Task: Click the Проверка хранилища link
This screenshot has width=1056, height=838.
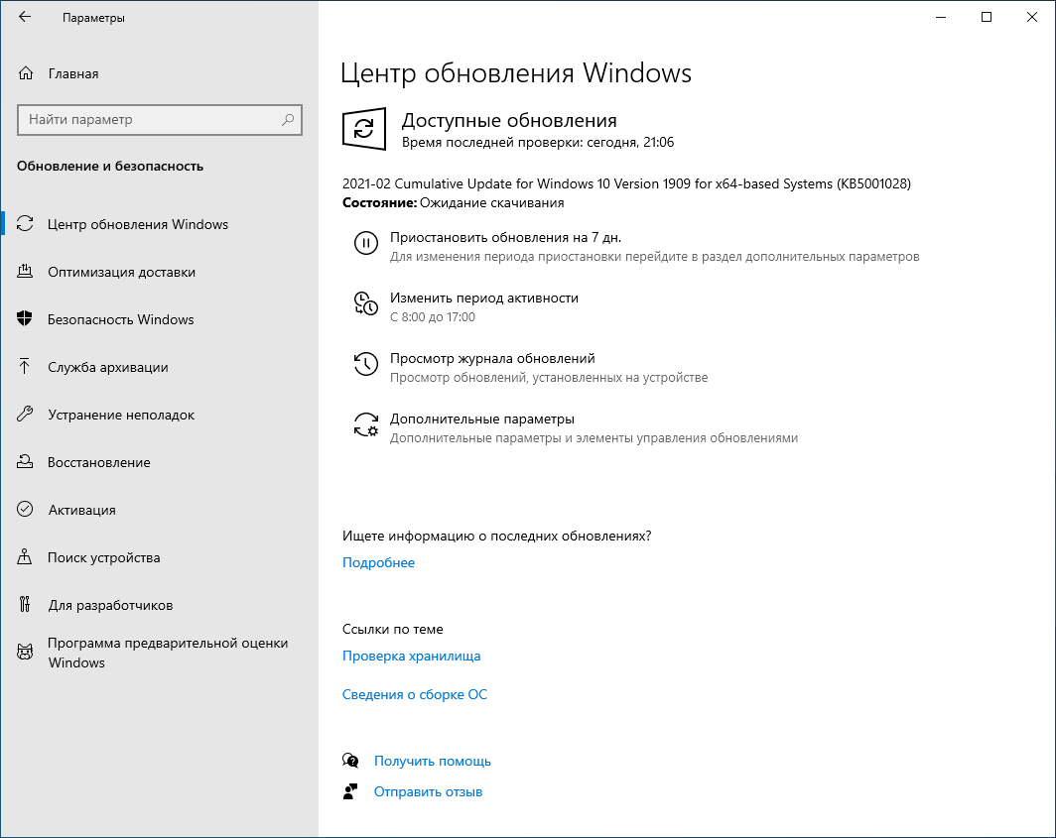Action: click(x=411, y=656)
